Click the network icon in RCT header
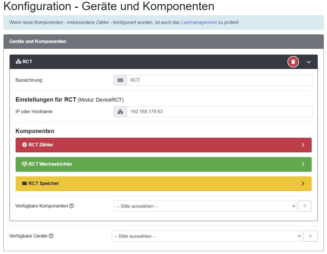Image resolution: width=327 pixels, height=254 pixels. click(18, 61)
